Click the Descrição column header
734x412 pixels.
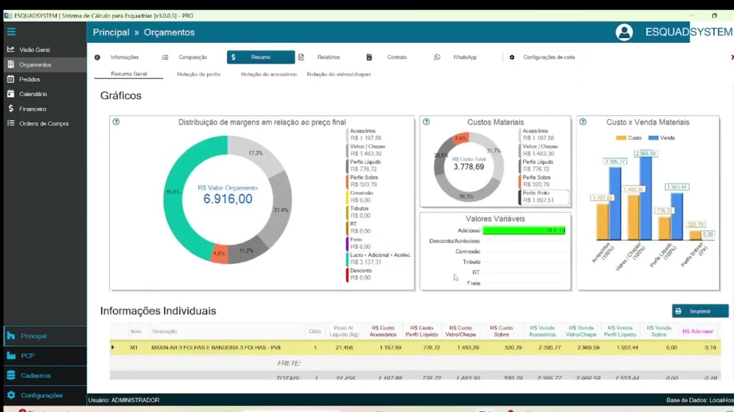165,331
